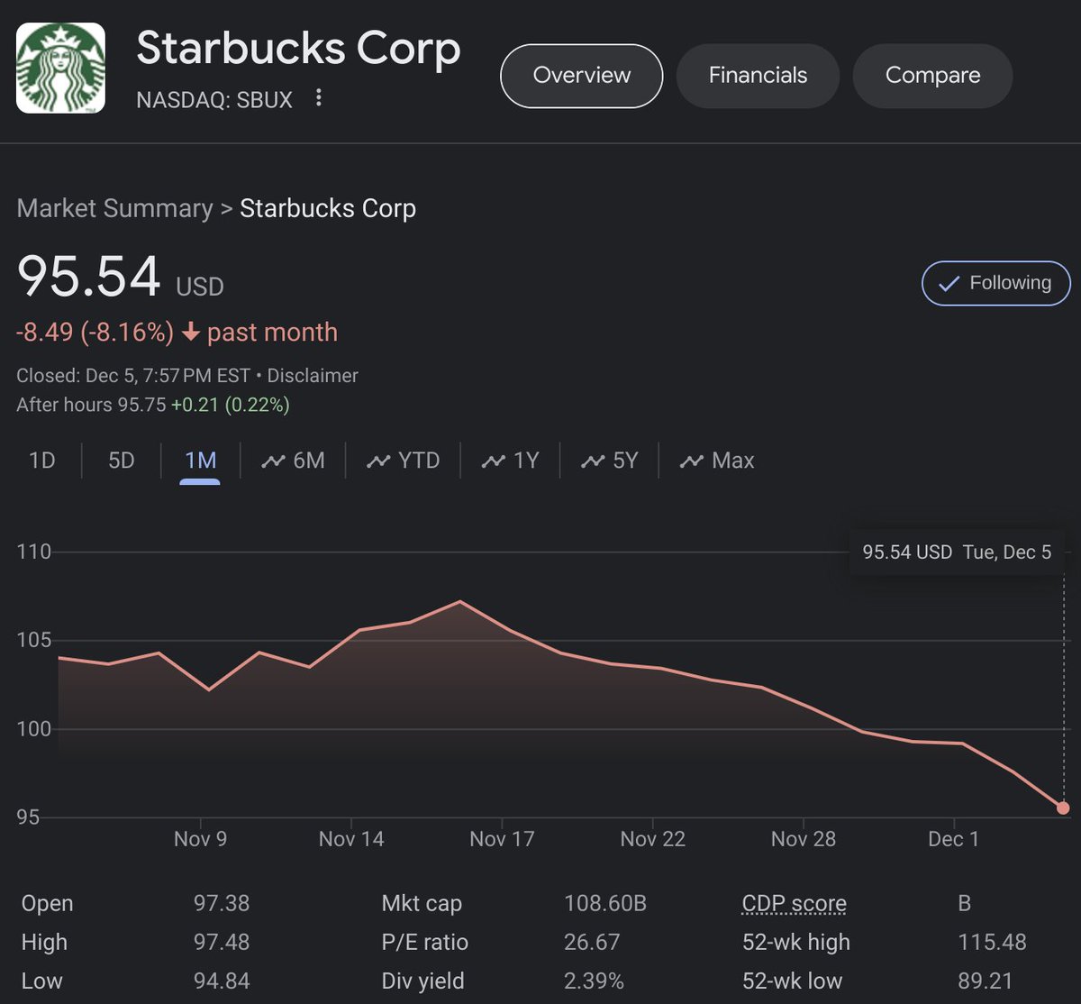Click the sparkline icon beside 5Y
The height and width of the screenshot is (1004, 1081).
coord(591,460)
